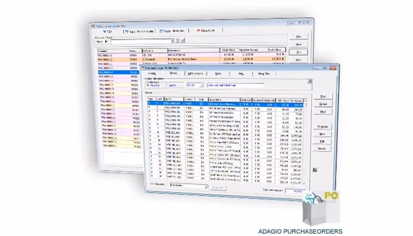Click the Delete button below Edit
This screenshot has width=413, height=236.
(x=322, y=149)
